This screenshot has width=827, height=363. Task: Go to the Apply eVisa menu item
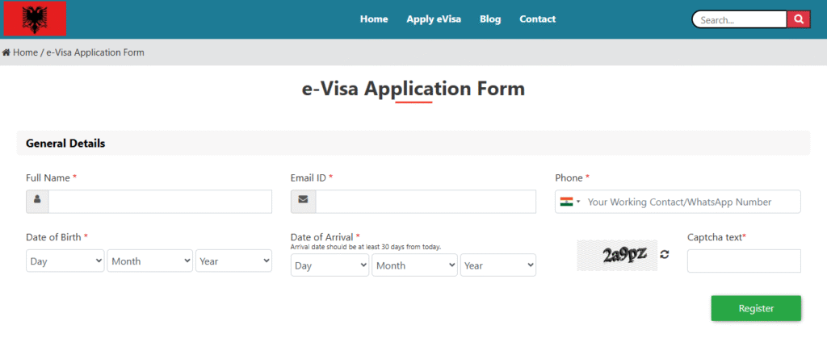[434, 19]
